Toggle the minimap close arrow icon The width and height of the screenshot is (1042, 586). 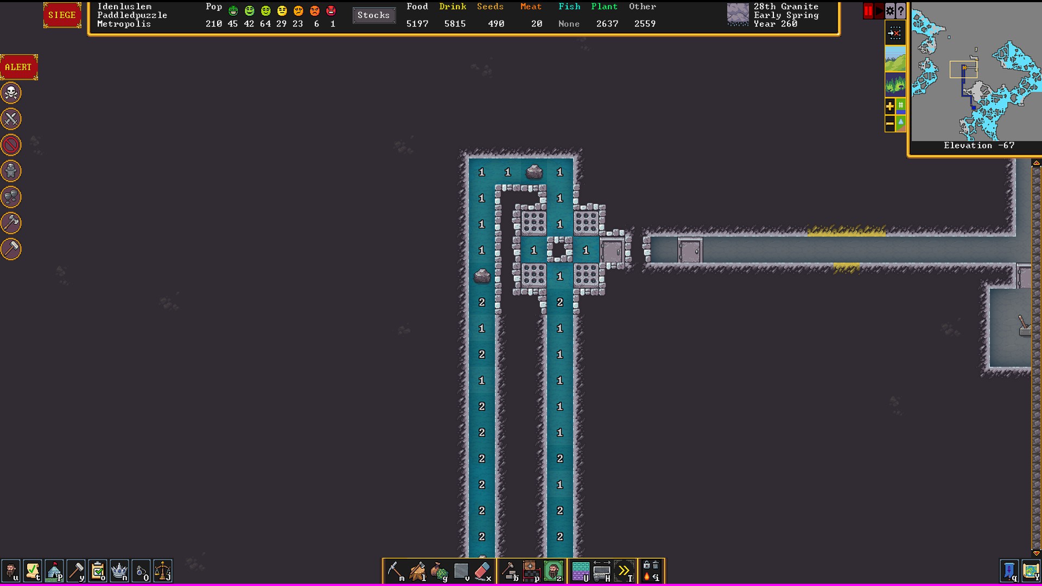(895, 33)
